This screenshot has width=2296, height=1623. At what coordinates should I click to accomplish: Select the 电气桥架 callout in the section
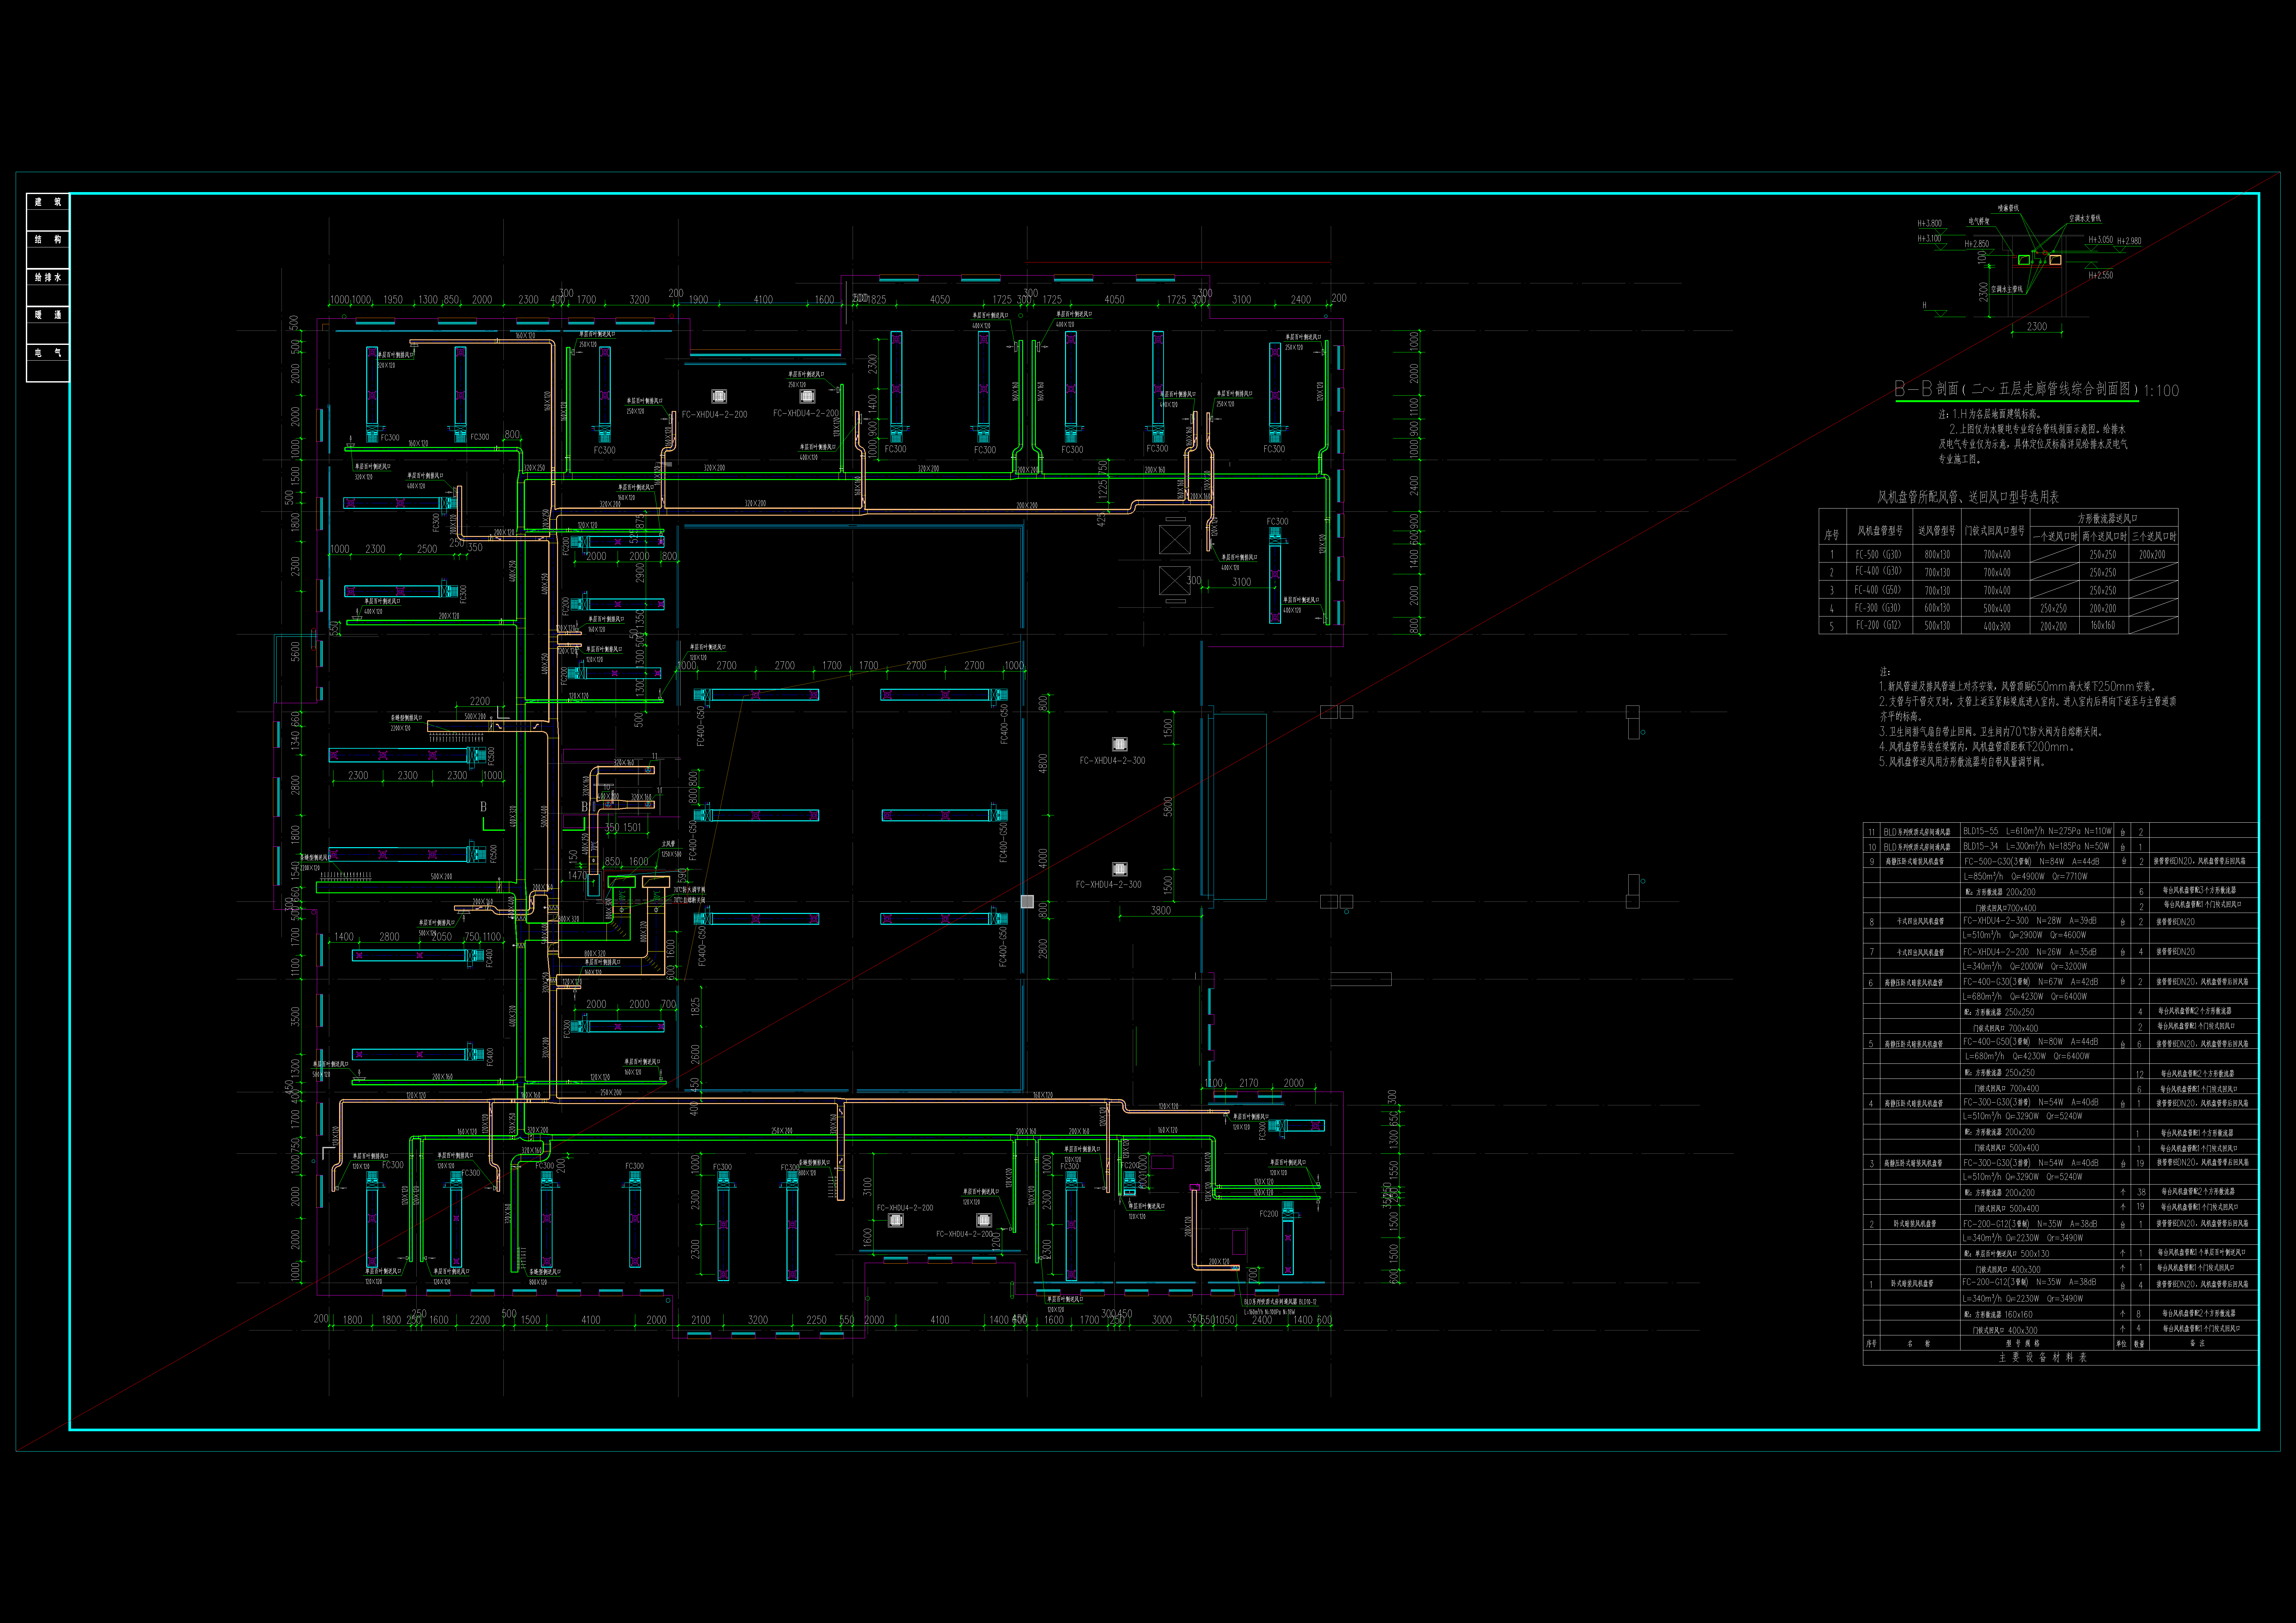[1979, 221]
